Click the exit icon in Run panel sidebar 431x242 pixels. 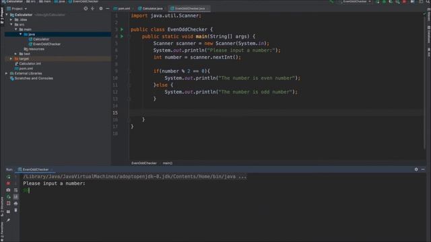pyautogui.click(x=8, y=203)
